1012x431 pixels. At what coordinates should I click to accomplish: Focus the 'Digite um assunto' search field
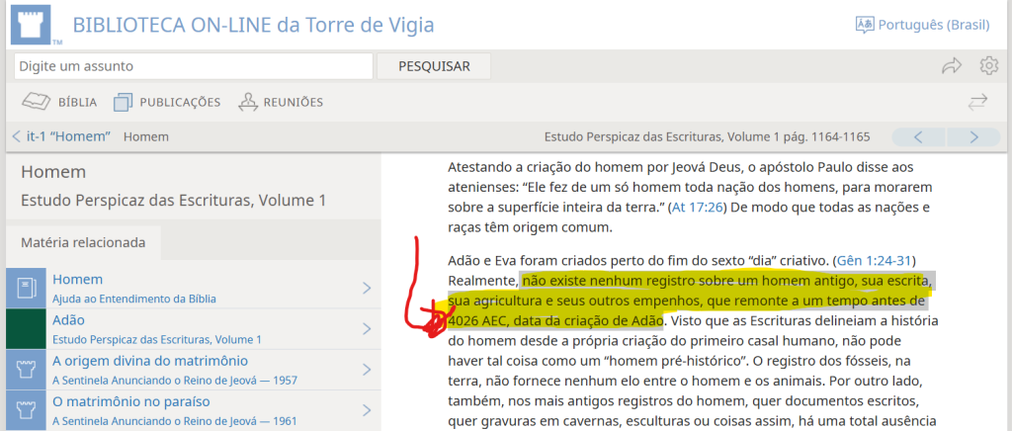(x=193, y=66)
